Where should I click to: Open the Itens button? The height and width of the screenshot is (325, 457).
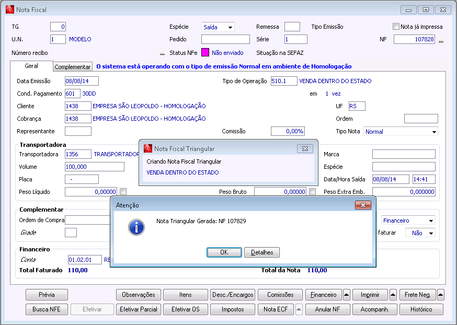[x=186, y=295]
